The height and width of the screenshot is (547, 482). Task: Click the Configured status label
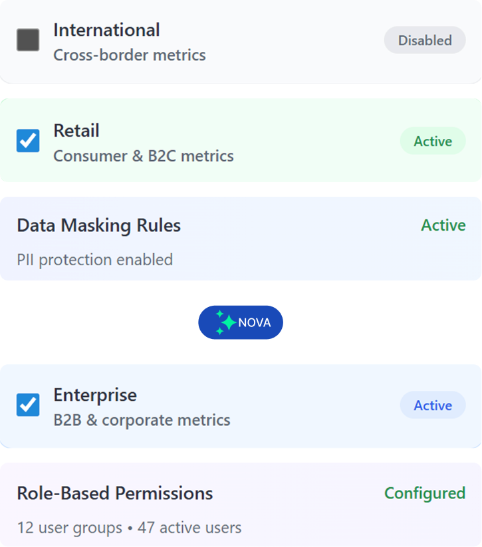(424, 493)
